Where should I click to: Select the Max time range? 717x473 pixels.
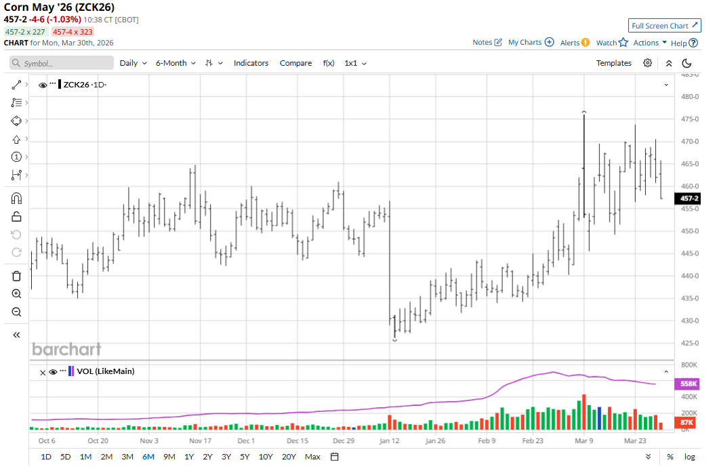pyautogui.click(x=312, y=457)
